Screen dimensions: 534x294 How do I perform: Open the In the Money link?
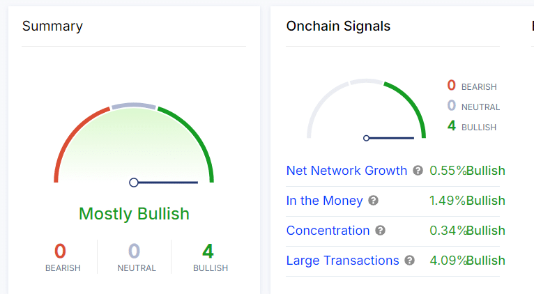click(324, 201)
